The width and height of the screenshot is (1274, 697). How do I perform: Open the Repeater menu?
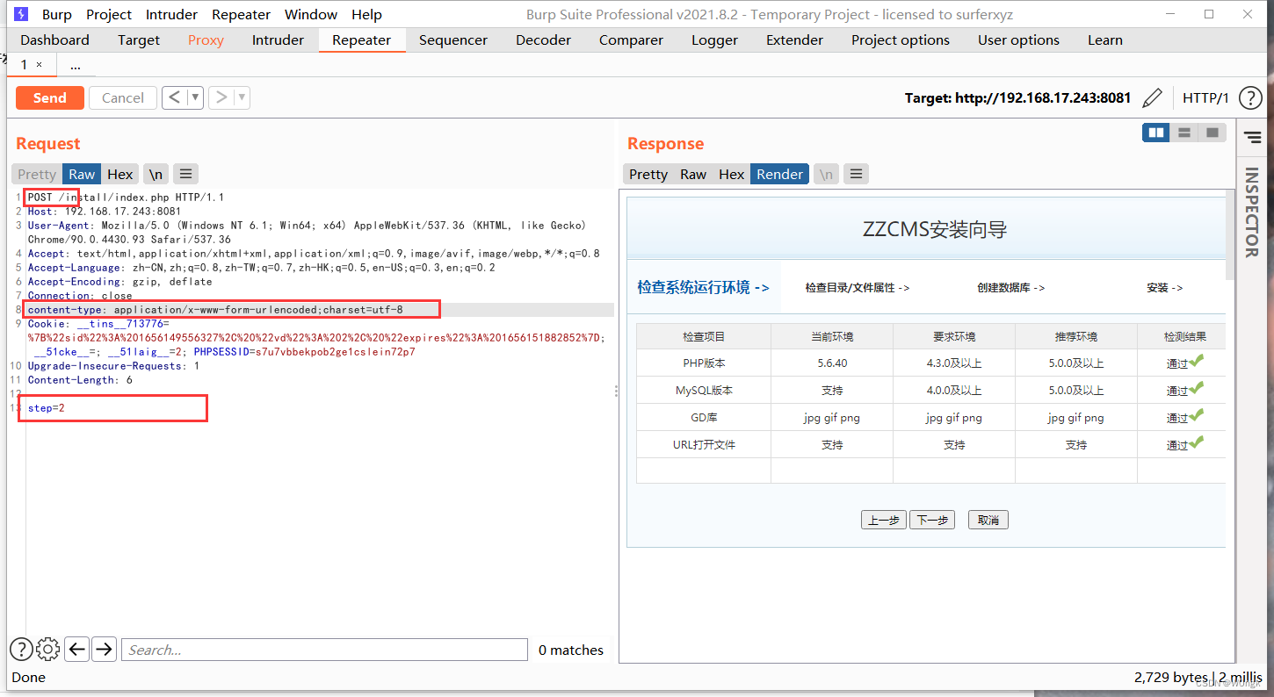[x=241, y=14]
